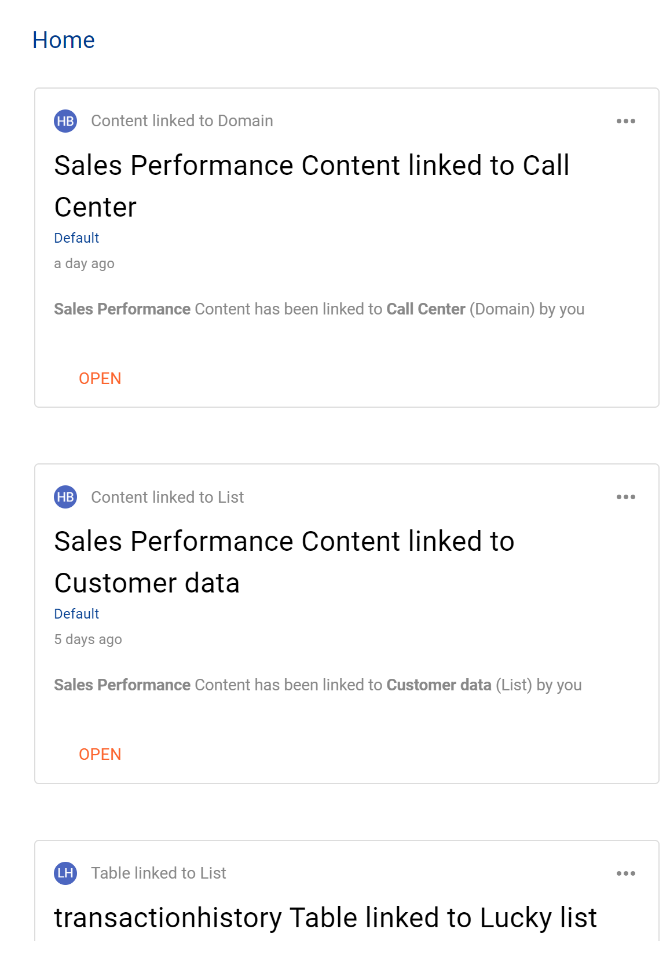
Task: Click 'Table linked to List' label
Action: tap(158, 873)
